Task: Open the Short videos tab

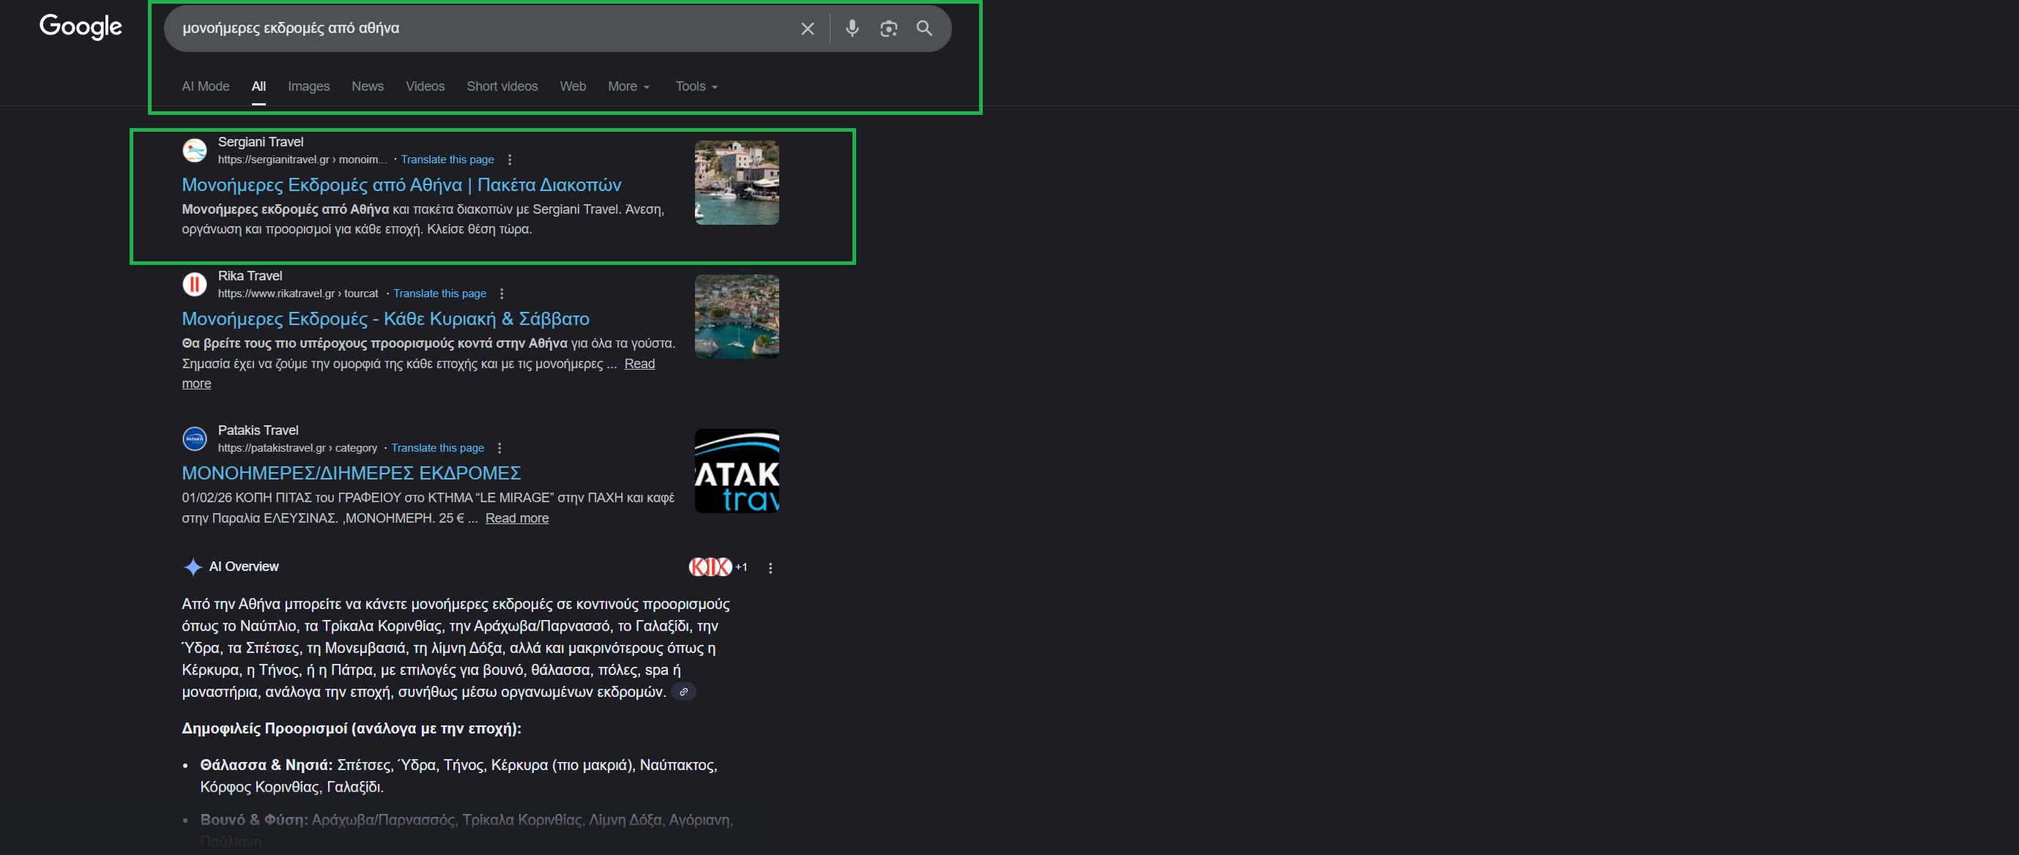Action: pyautogui.click(x=502, y=86)
